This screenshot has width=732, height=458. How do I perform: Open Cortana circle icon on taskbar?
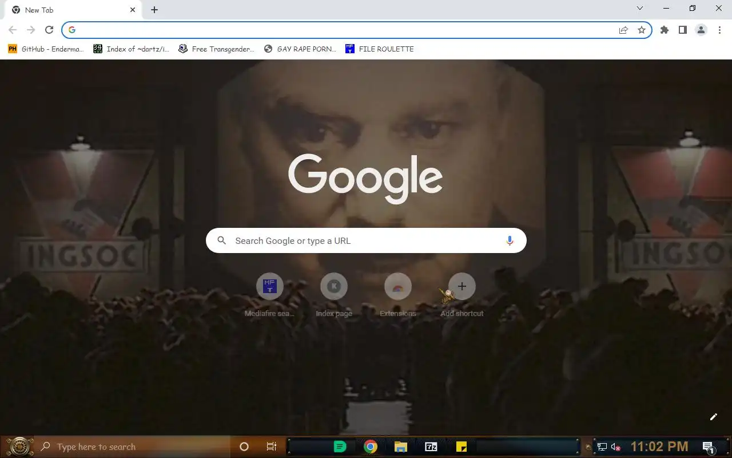click(244, 447)
